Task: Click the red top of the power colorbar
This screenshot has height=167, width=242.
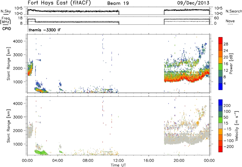Action: [221, 40]
